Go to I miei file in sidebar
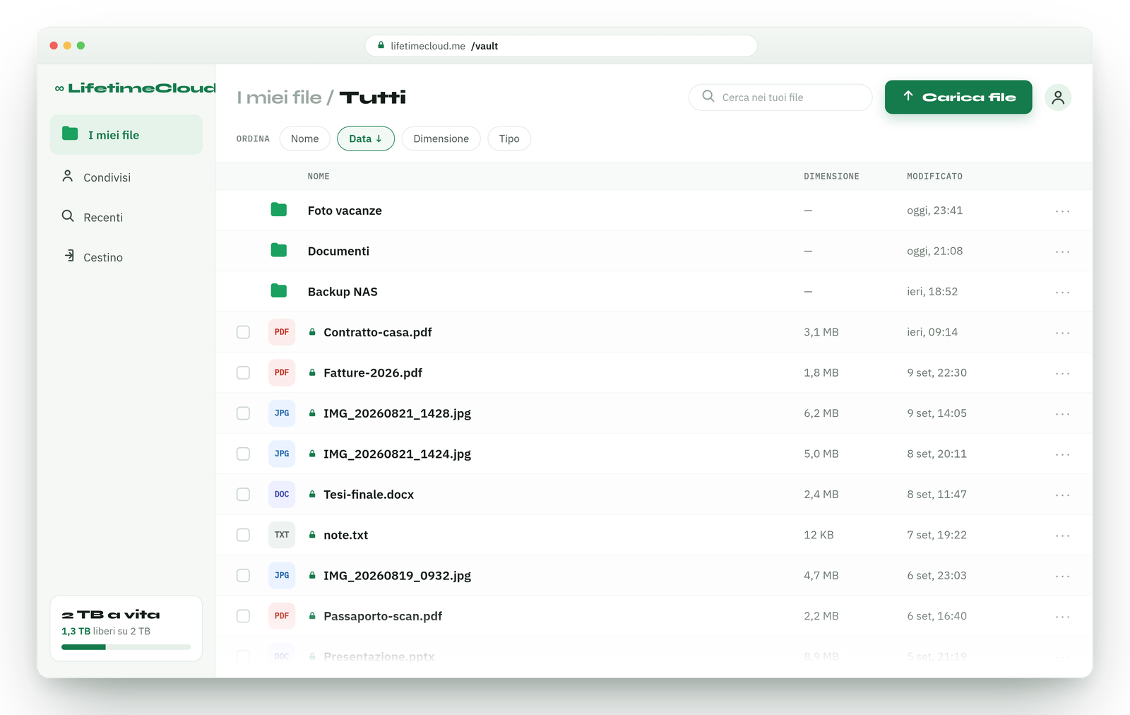This screenshot has height=715, width=1130. [126, 134]
